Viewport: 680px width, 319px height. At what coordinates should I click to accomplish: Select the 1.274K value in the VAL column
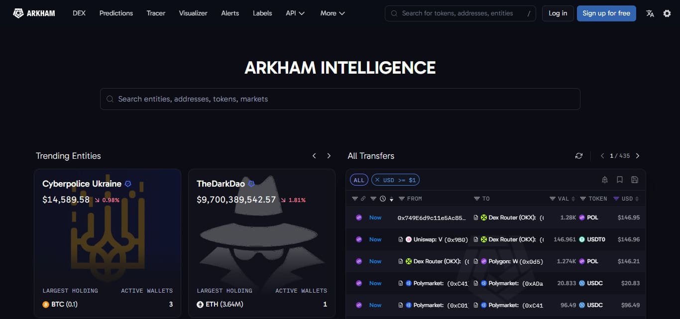566,261
